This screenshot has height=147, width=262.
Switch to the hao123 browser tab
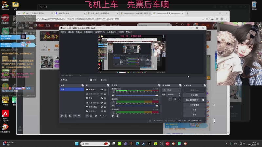click(38, 13)
